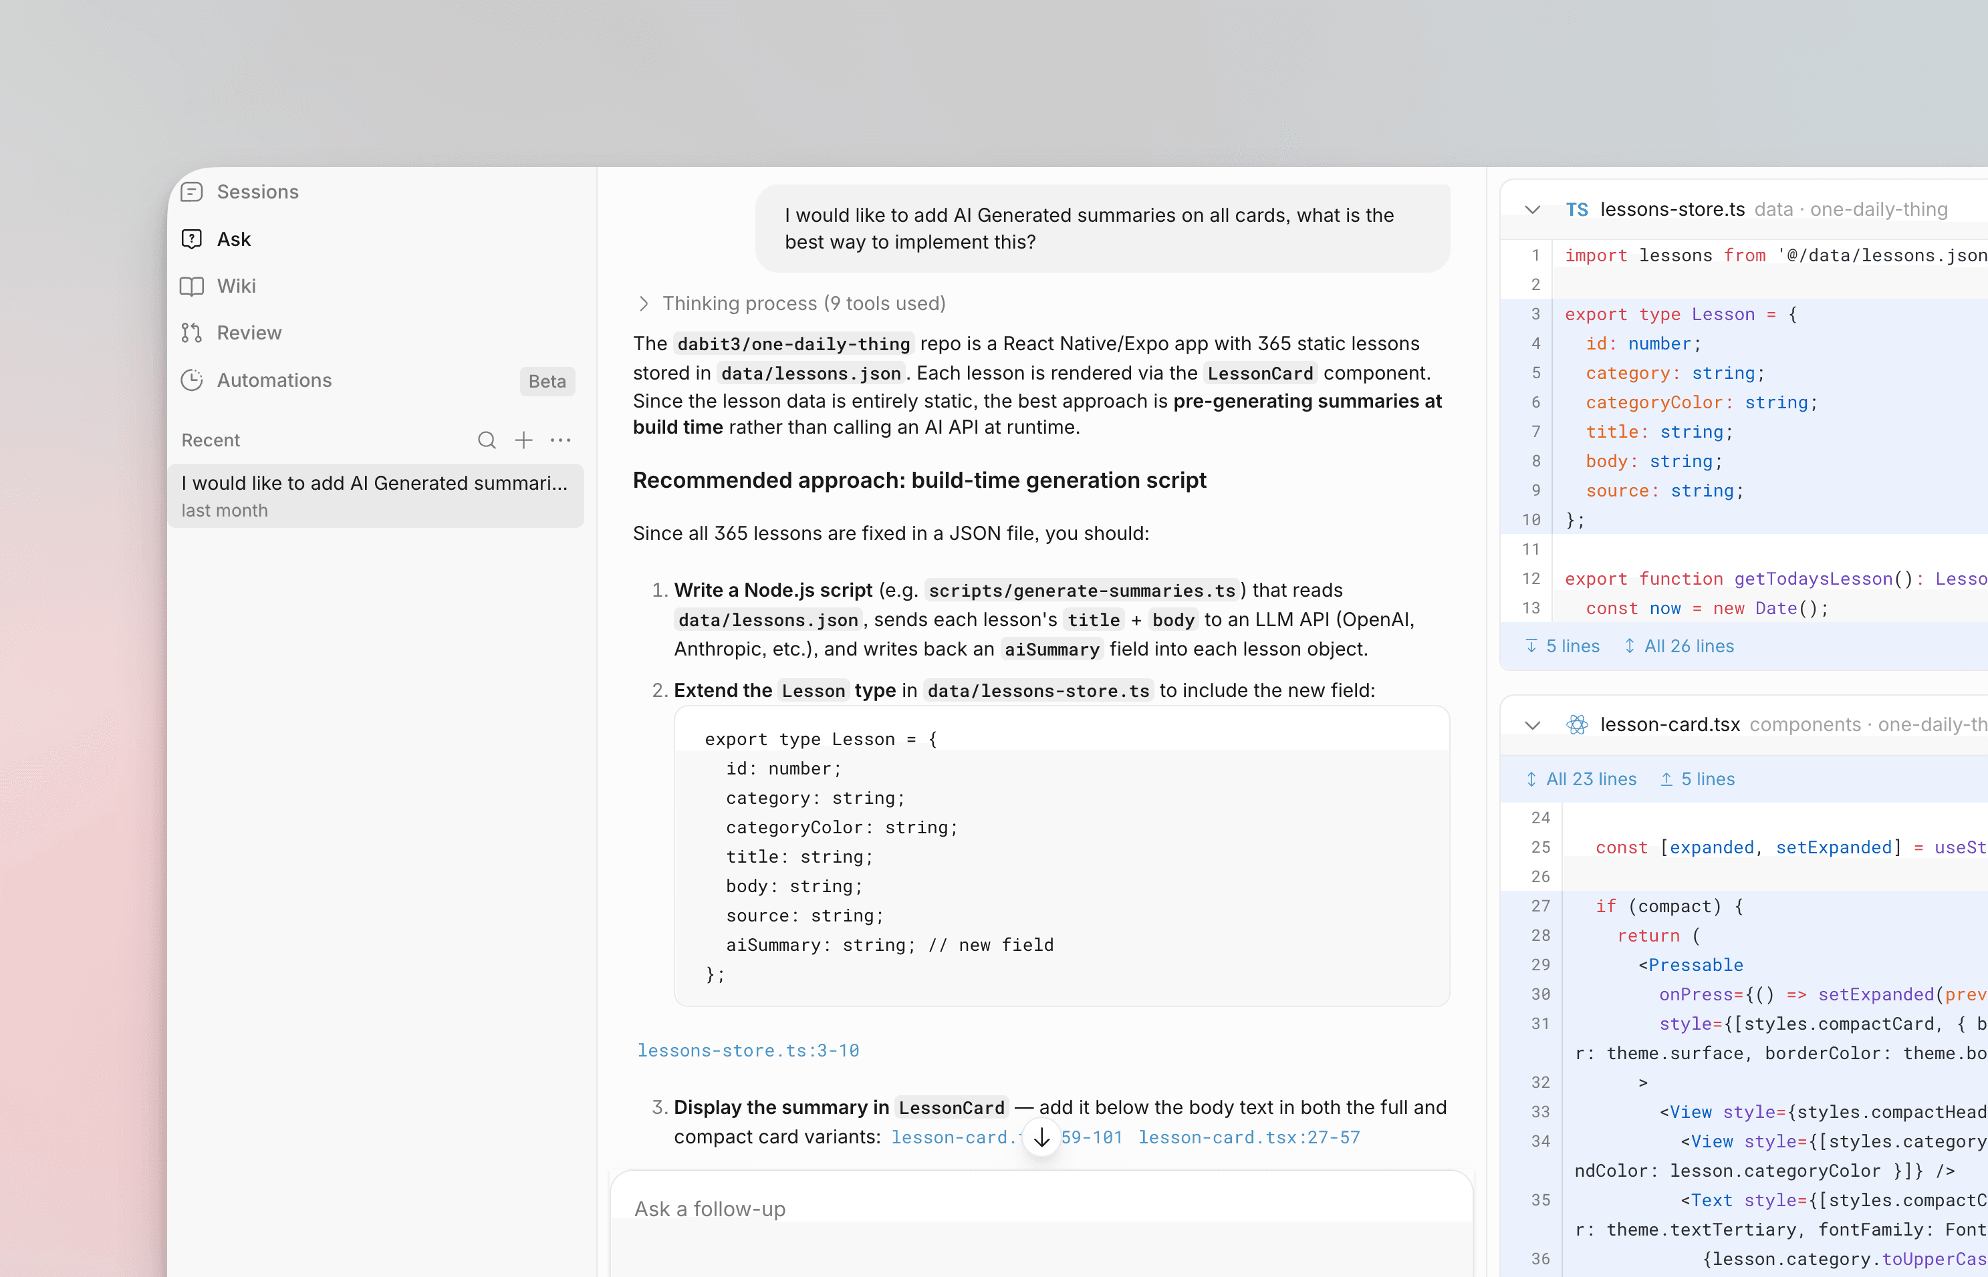The height and width of the screenshot is (1277, 1988).
Task: Open the lessons-store.ts:3-10 reference link
Action: (748, 1050)
